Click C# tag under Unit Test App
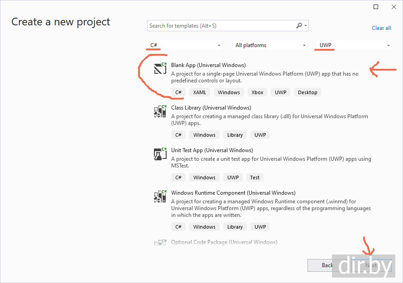The height and width of the screenshot is (283, 403). coord(178,177)
